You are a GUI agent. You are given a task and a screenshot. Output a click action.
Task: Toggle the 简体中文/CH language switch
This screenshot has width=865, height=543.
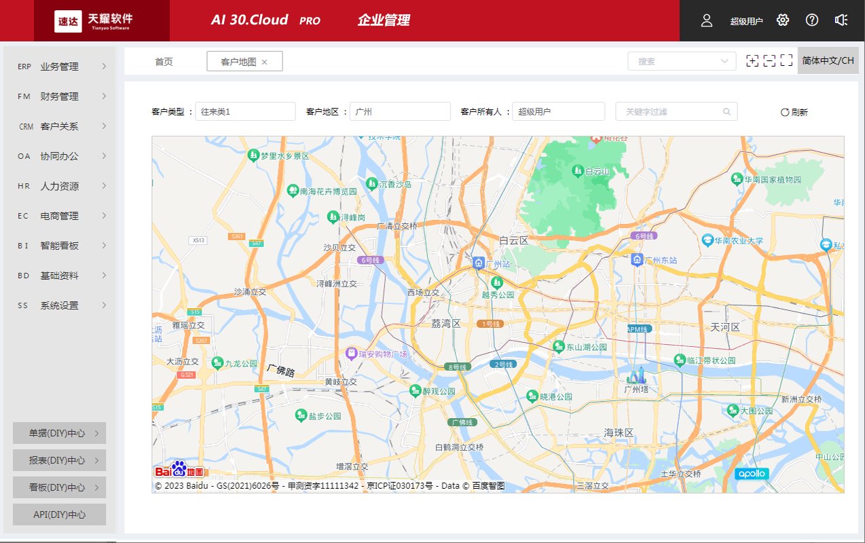tap(828, 60)
